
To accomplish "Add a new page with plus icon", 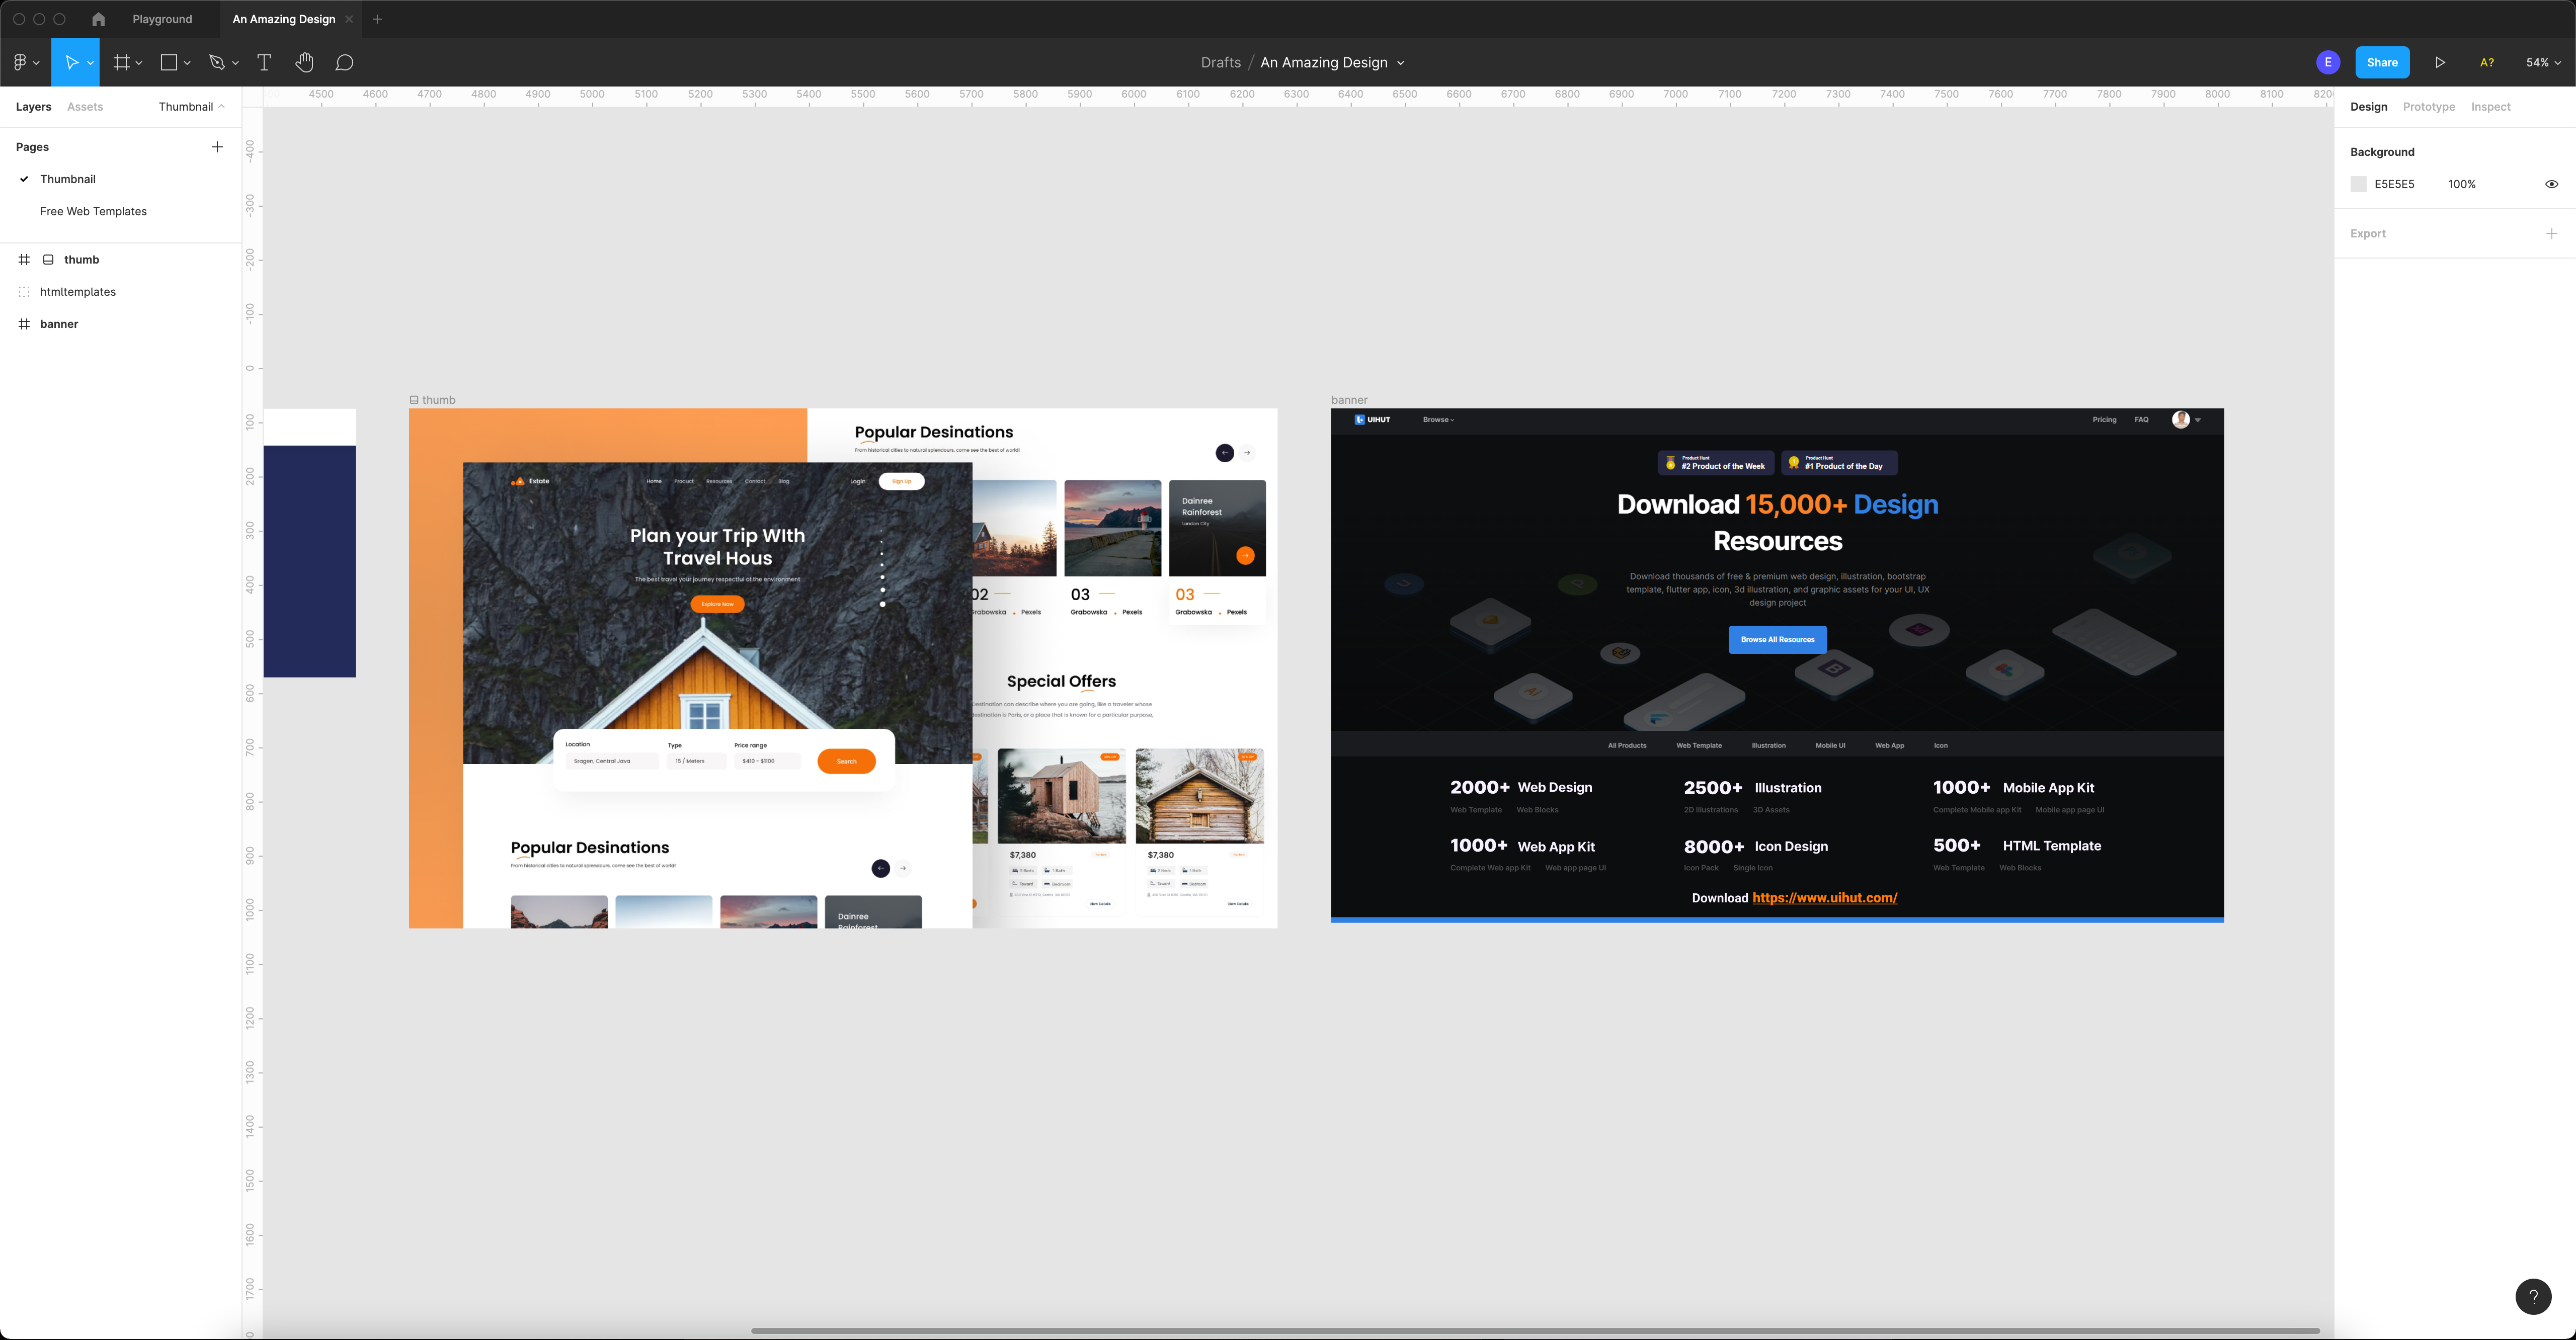I will coord(217,147).
